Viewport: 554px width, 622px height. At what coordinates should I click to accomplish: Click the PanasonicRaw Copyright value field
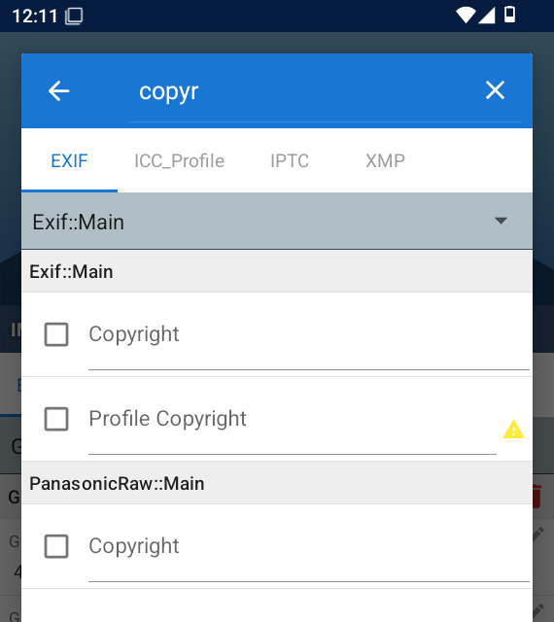309,546
